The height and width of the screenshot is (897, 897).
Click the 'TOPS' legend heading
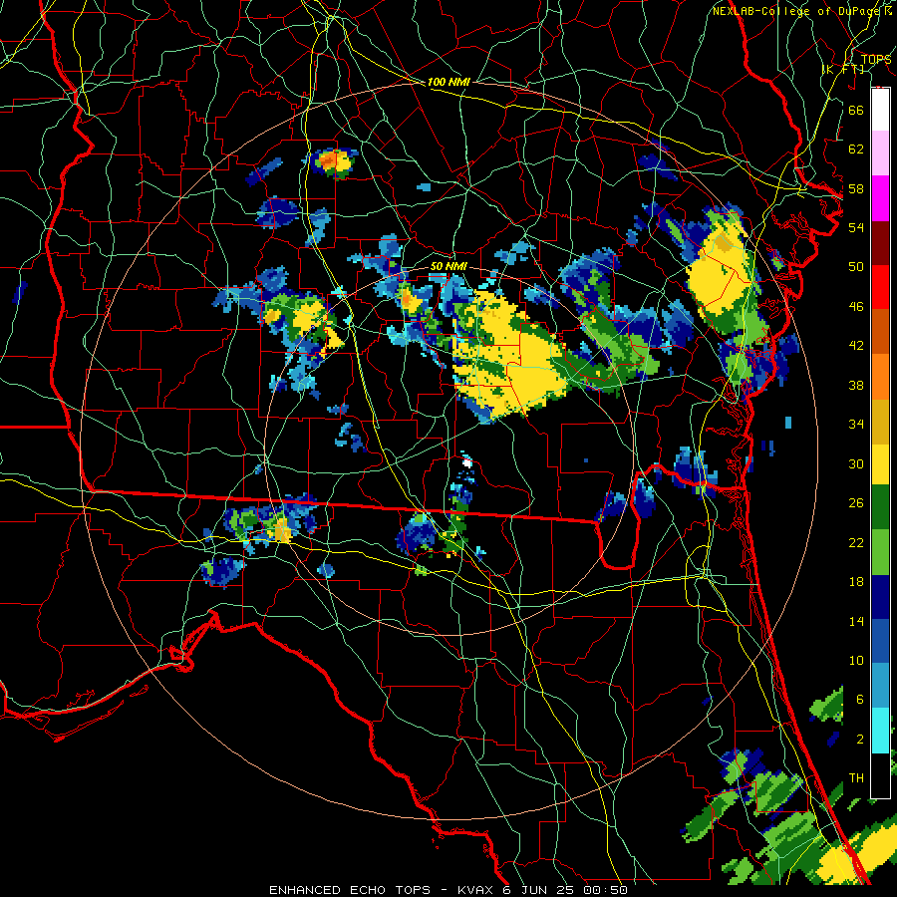pos(876,60)
